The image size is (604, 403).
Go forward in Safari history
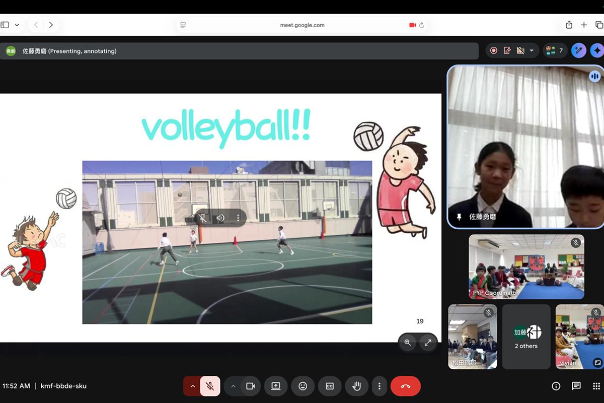[x=51, y=25]
